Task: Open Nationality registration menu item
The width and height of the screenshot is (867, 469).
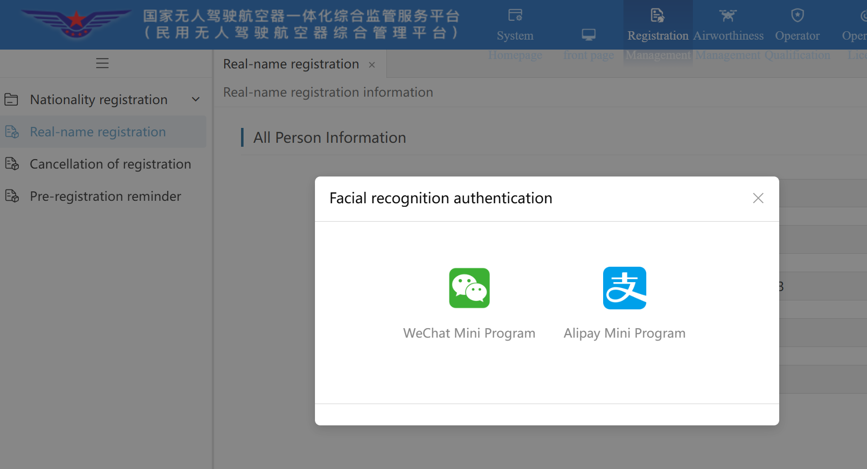Action: click(99, 100)
